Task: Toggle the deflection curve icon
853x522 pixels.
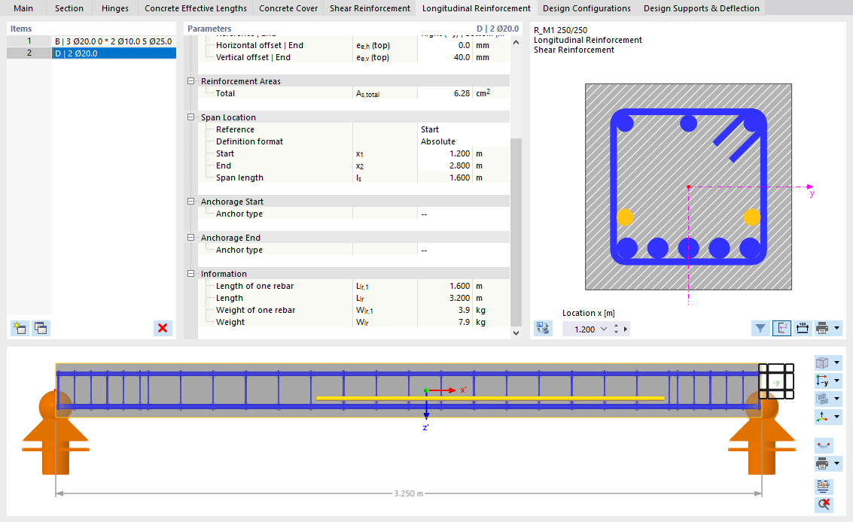Action: click(824, 445)
